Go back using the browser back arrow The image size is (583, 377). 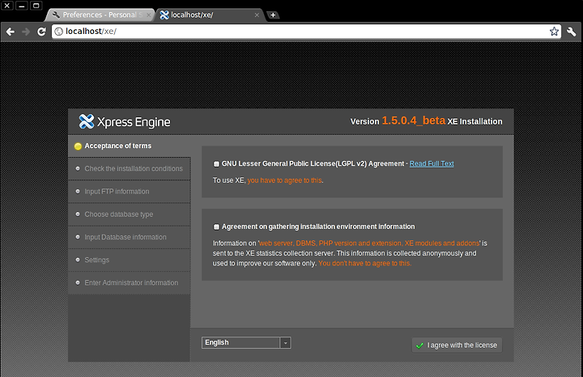click(11, 32)
